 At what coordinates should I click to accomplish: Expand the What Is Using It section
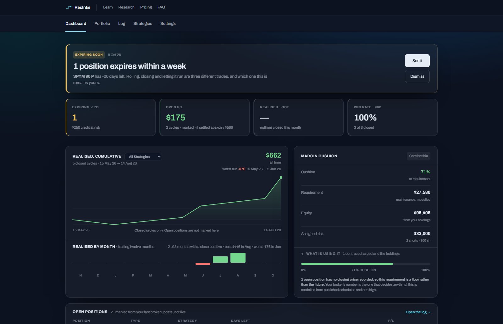[x=350, y=254]
